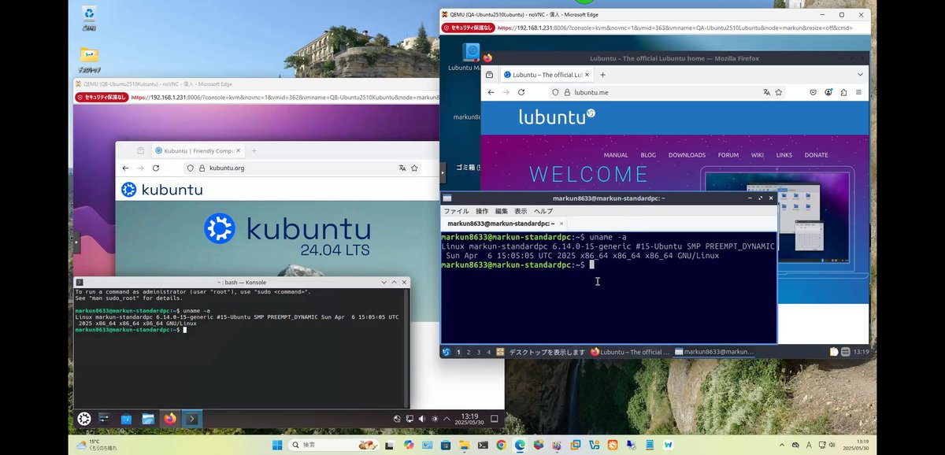This screenshot has height=455, width=945.
Task: Click the kubuntu logo in page header
Action: tap(162, 190)
